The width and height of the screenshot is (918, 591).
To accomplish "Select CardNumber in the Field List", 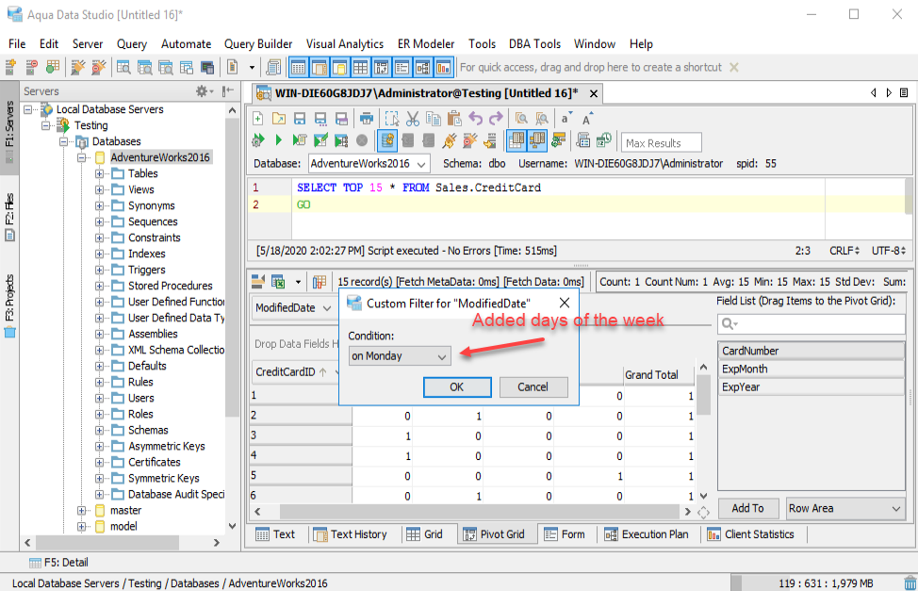I will pos(811,351).
